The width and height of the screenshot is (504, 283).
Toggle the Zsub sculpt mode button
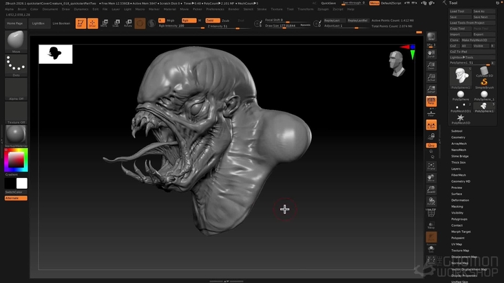point(226,21)
